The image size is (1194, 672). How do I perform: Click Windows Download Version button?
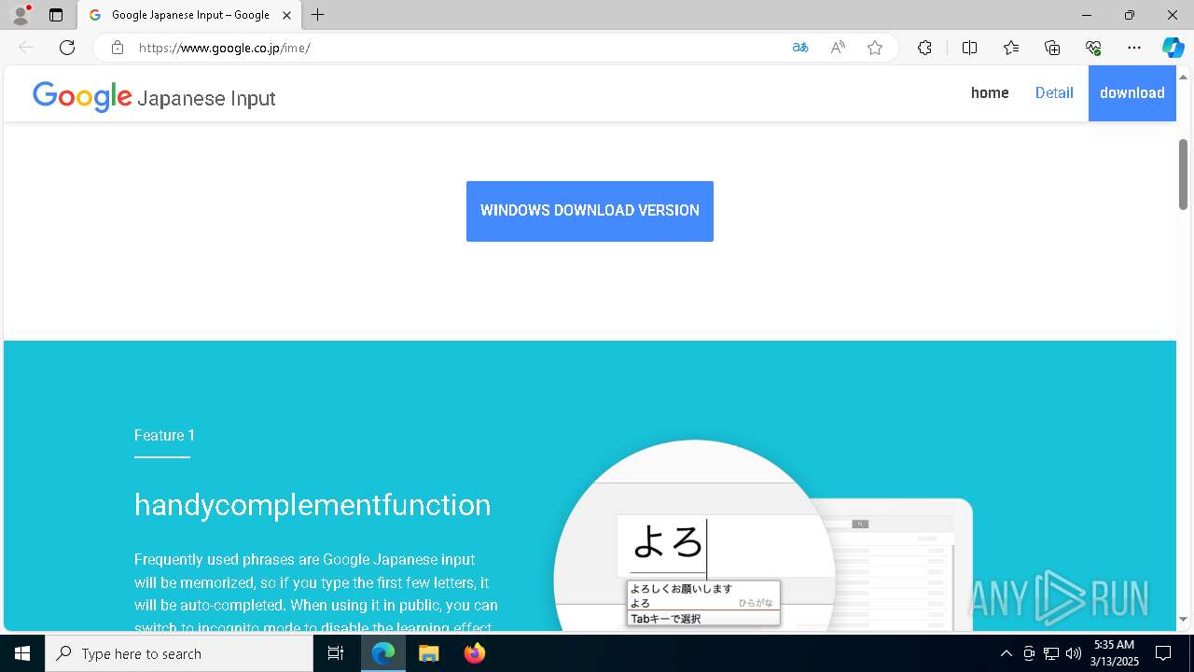(590, 211)
